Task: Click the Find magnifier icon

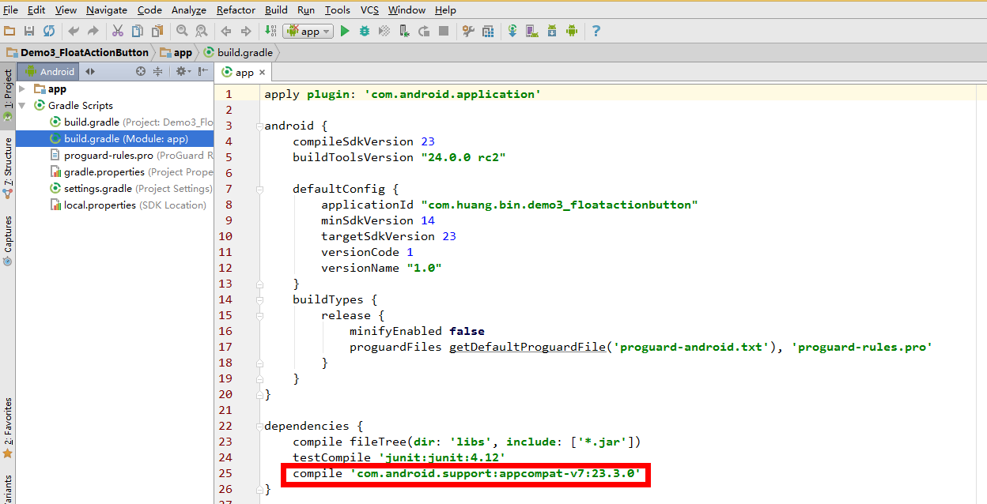Action: coord(182,31)
